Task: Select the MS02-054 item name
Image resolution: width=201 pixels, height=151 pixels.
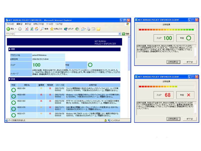Action: (21, 89)
